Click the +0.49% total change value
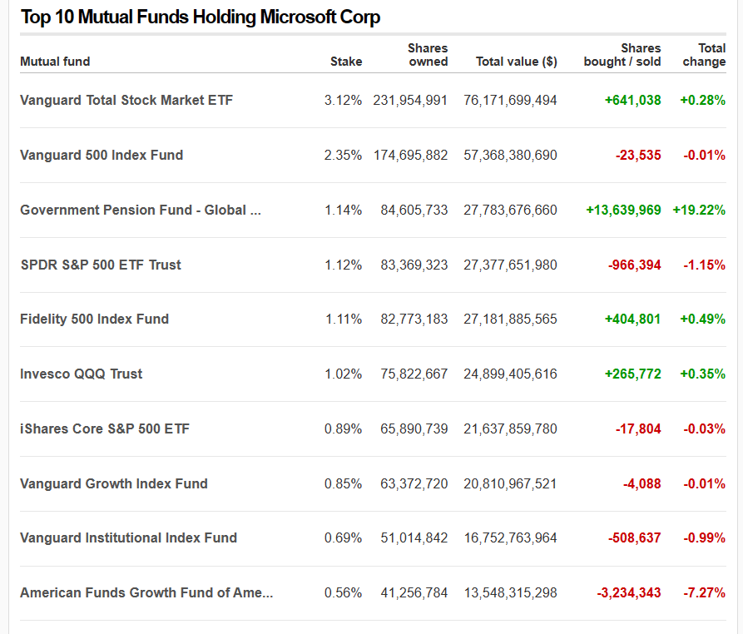This screenshot has height=634, width=743. pos(703,319)
